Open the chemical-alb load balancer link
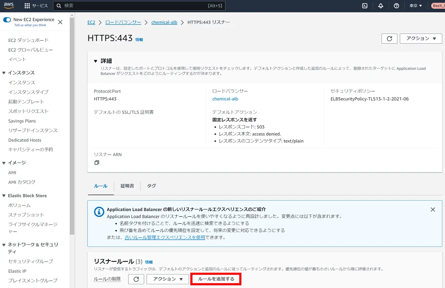The width and height of the screenshot is (445, 288). point(225,99)
